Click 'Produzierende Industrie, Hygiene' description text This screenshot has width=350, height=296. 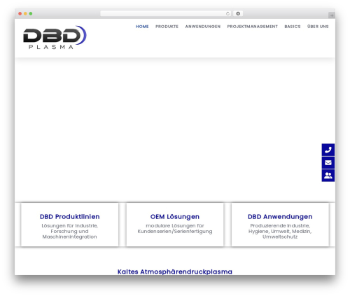(280, 231)
